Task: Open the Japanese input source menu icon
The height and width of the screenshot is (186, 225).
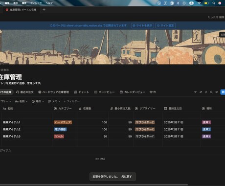Action: pos(191,3)
